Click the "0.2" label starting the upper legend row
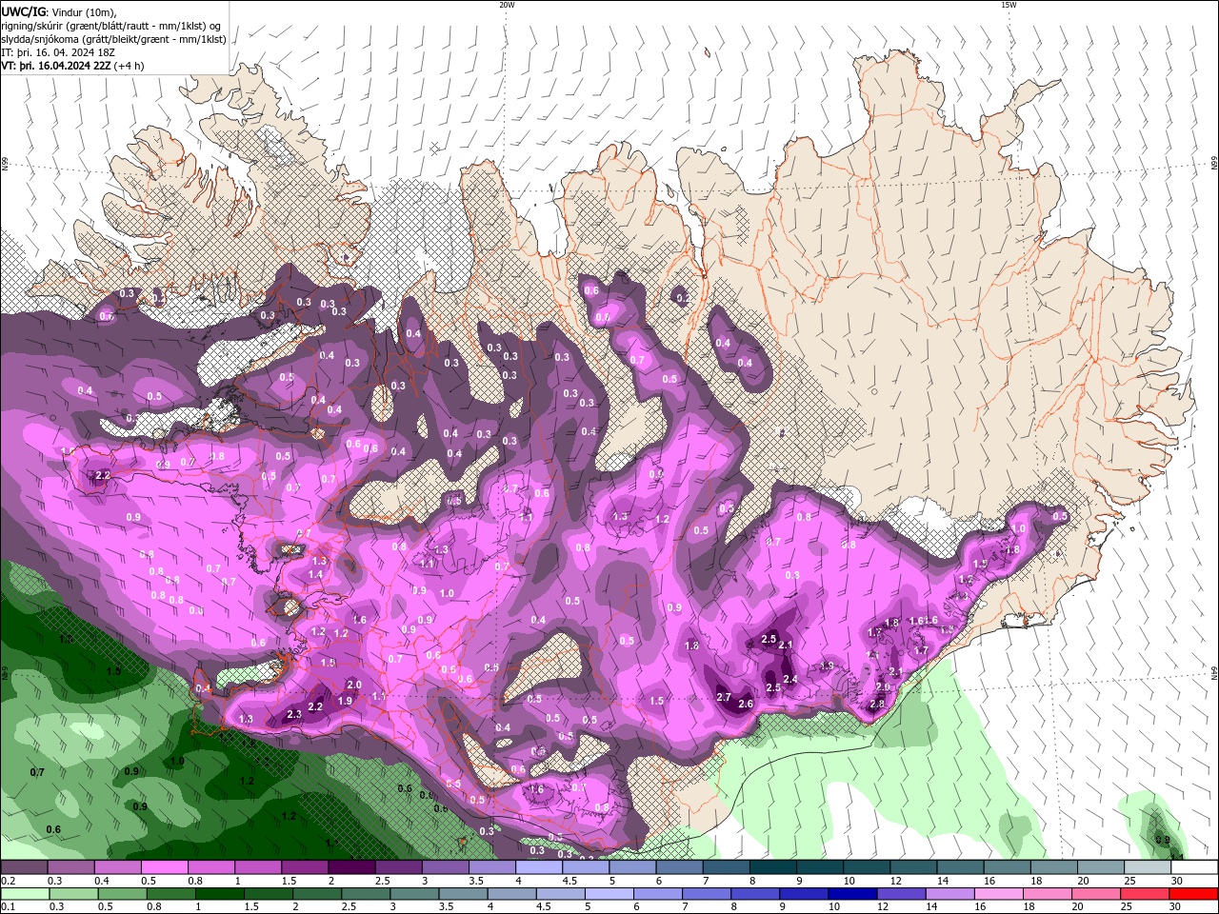The image size is (1219, 914). [x=9, y=881]
